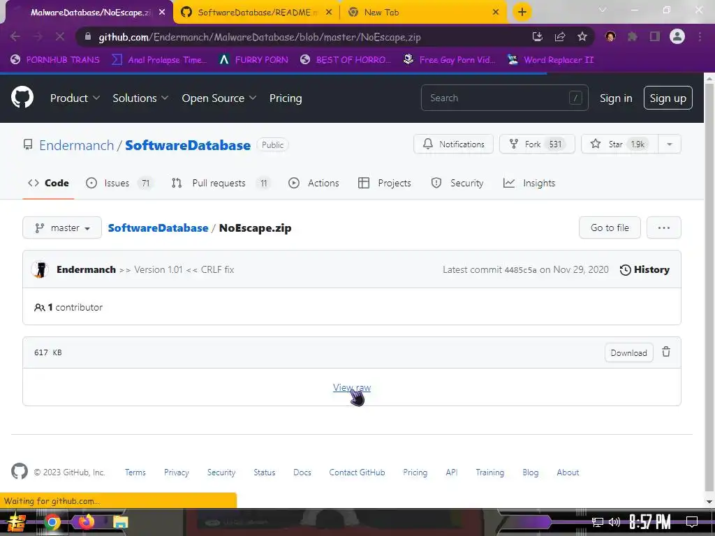Go to the Pricing page in header
This screenshot has height=536, width=715.
286,98
